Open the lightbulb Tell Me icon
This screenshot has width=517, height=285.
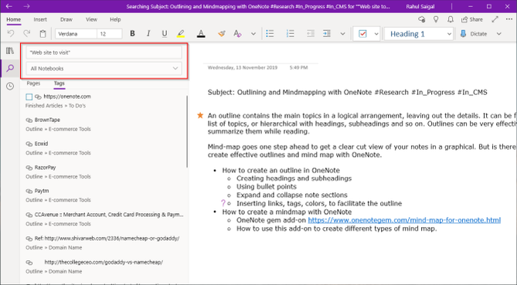tap(436, 19)
